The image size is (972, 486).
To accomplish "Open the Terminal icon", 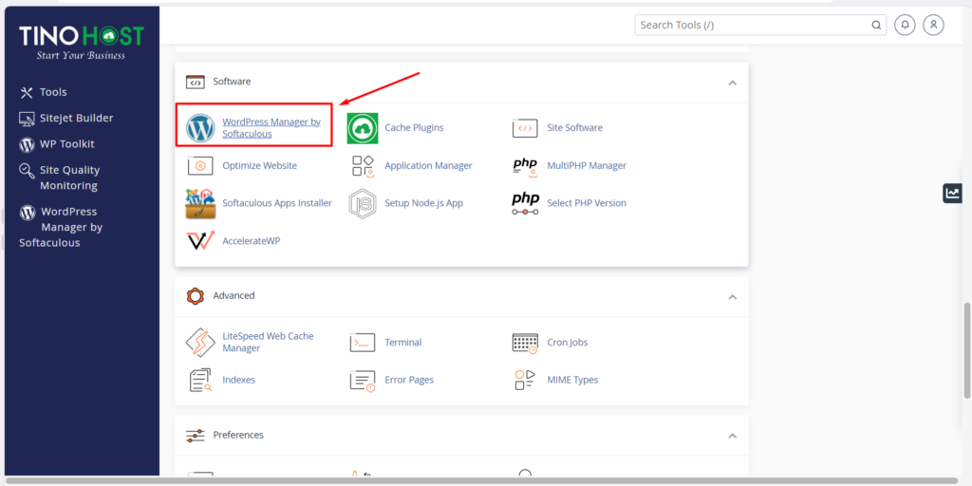I will (x=363, y=342).
